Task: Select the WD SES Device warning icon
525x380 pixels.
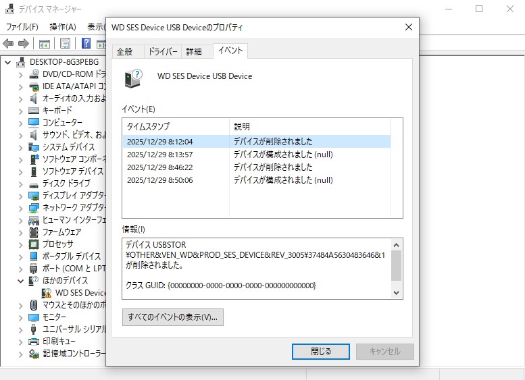Action: pos(47,293)
